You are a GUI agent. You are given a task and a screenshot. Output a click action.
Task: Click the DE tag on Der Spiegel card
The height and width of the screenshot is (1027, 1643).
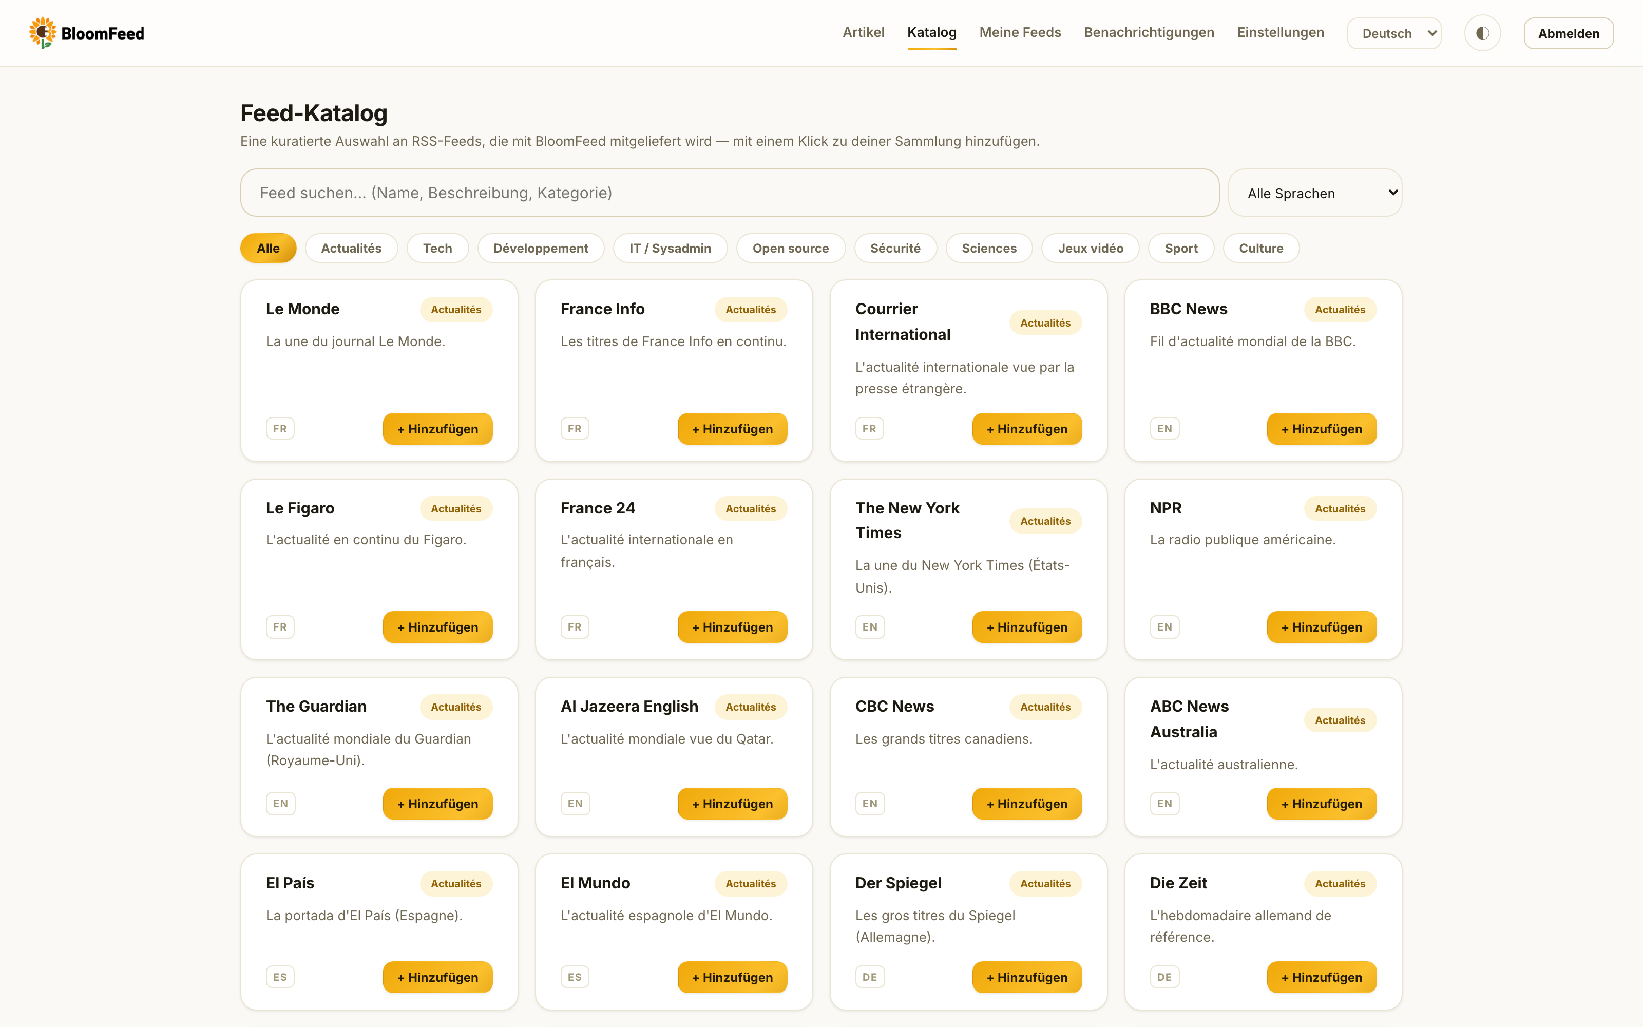click(x=870, y=977)
